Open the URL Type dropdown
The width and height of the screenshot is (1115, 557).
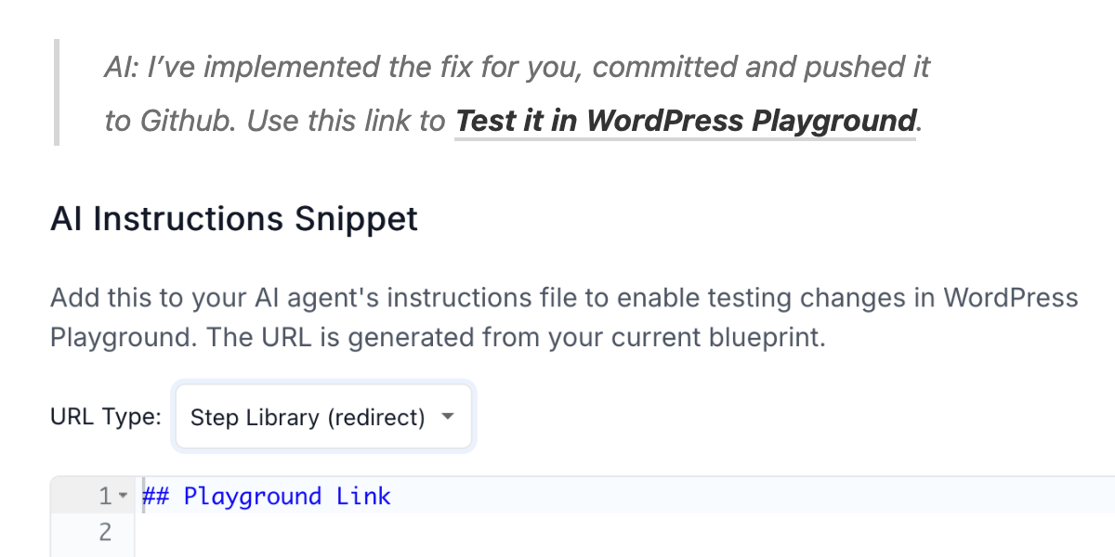(x=324, y=418)
